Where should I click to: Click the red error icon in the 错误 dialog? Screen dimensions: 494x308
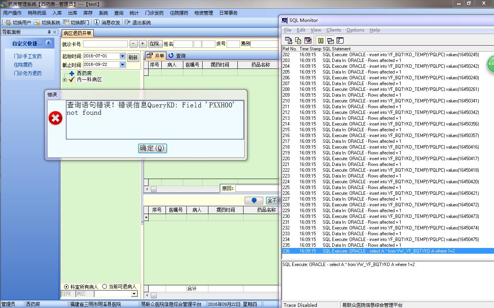[56, 118]
